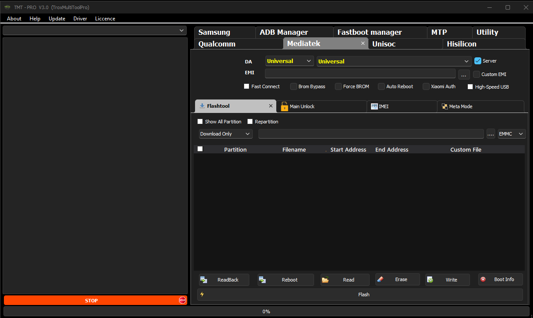This screenshot has width=533, height=318.
Task: Click the EMI file path field
Action: coord(360,74)
